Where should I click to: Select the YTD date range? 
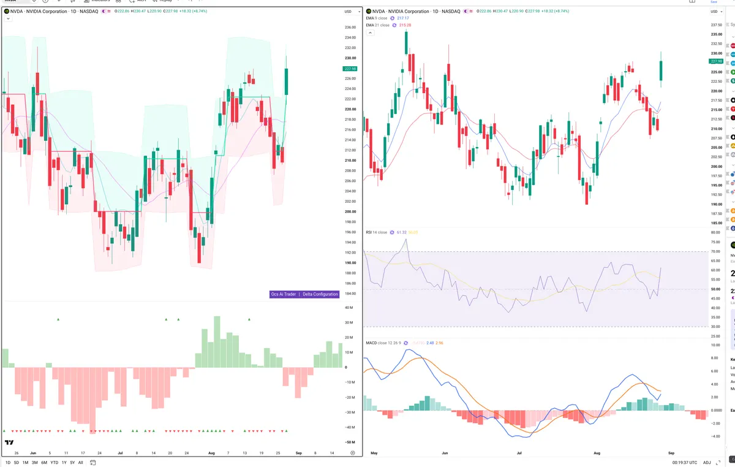(x=54, y=463)
